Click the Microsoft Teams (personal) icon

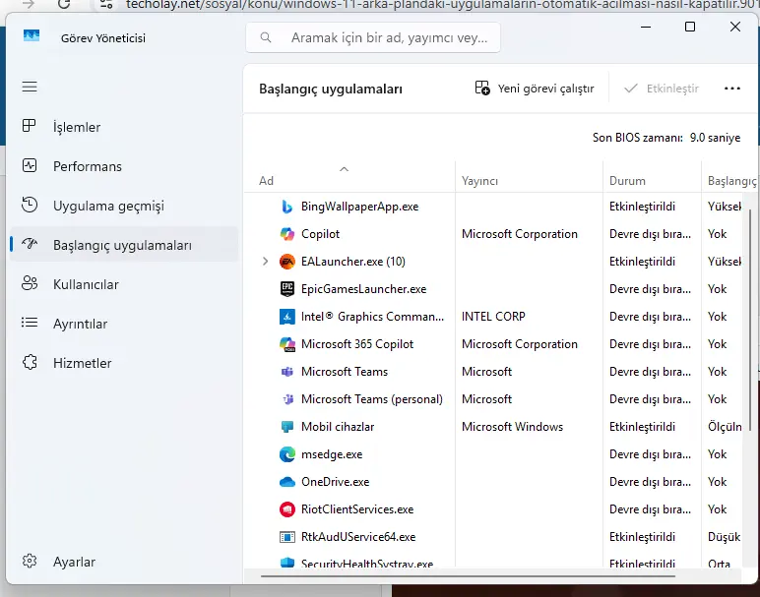tap(287, 399)
